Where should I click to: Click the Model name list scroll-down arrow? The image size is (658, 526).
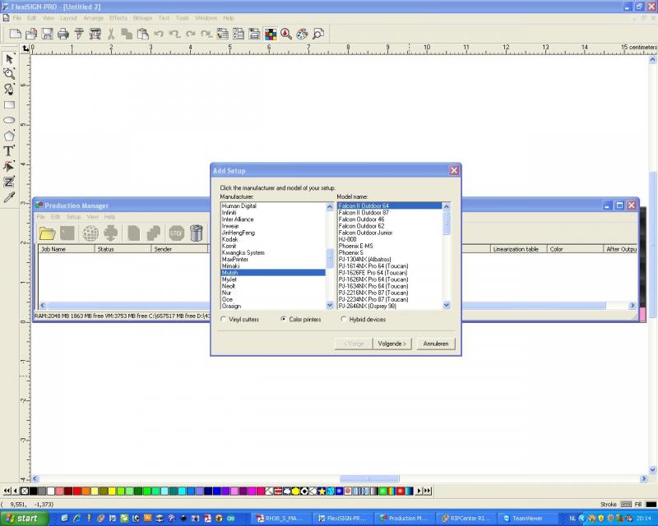point(447,306)
